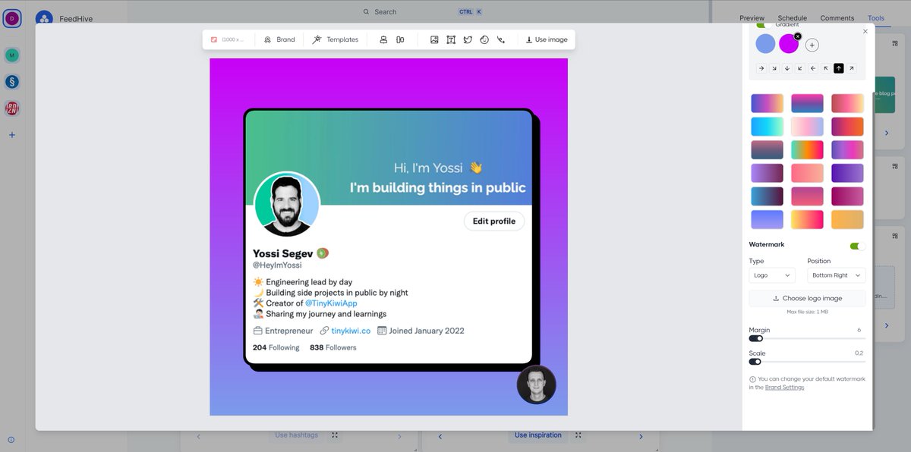Image resolution: width=911 pixels, height=452 pixels.
Task: Toggle the Watermark switch off
Action: (857, 246)
